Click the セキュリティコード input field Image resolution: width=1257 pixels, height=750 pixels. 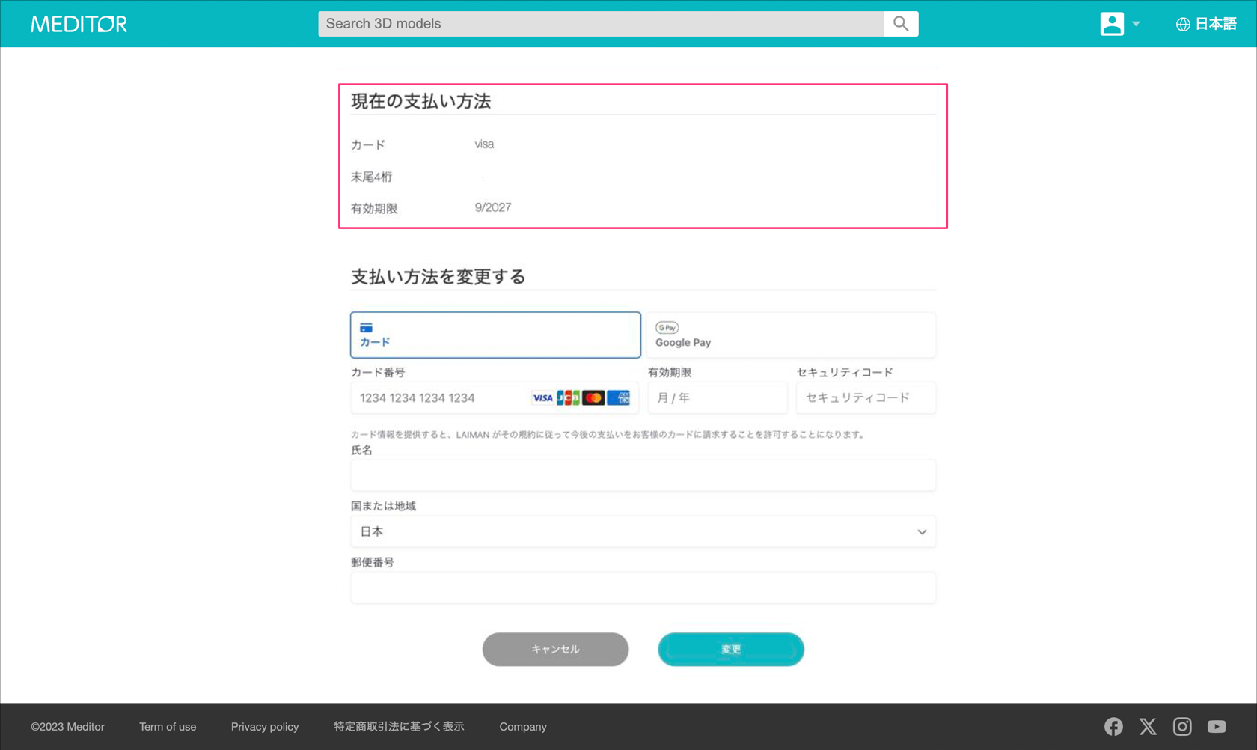click(865, 398)
